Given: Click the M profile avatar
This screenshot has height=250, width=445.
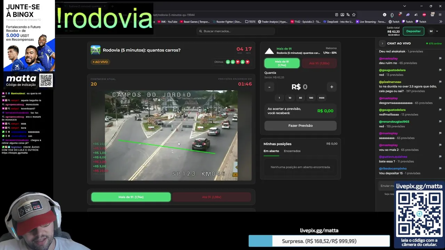Looking at the screenshot, I should click(431, 31).
